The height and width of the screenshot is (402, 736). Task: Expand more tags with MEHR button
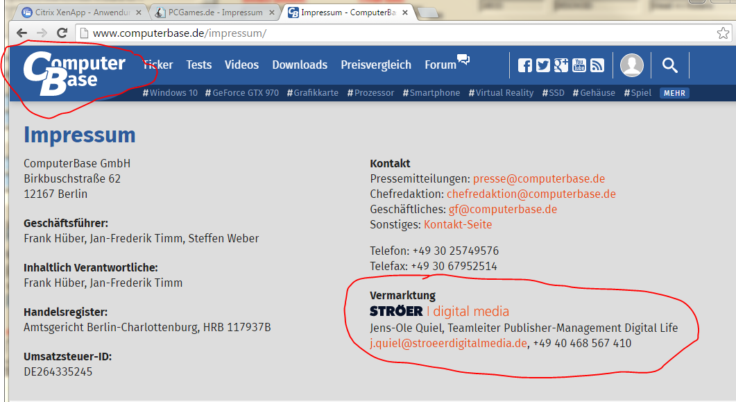(674, 93)
